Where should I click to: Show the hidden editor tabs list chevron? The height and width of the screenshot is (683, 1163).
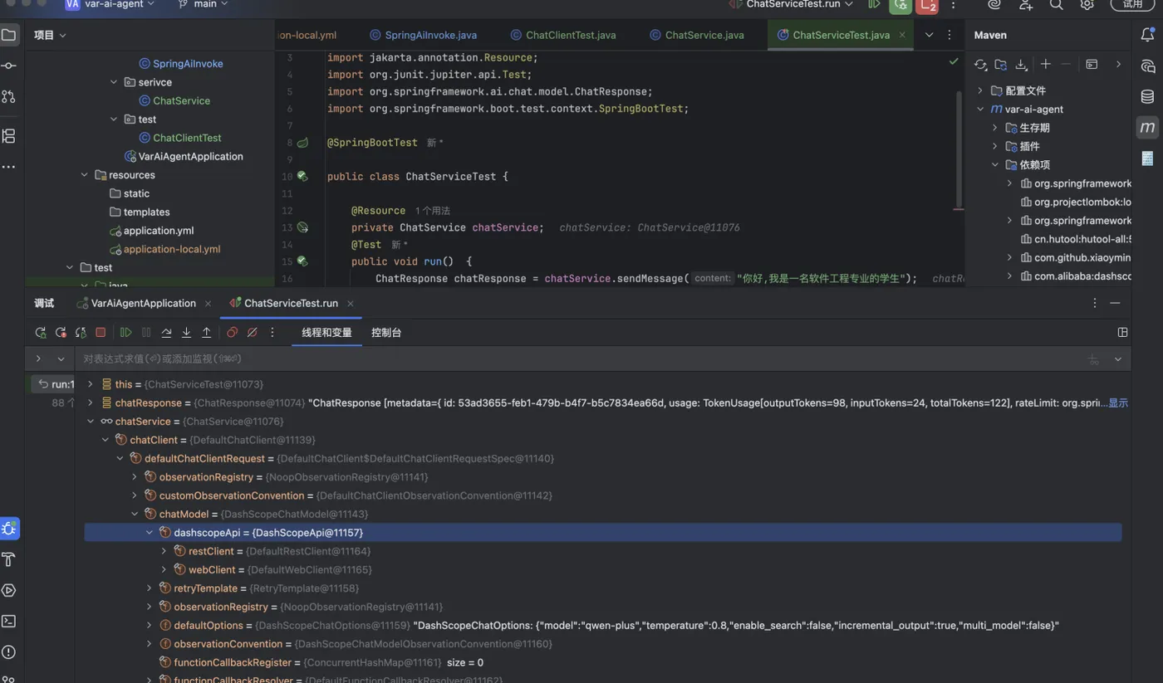[x=929, y=35]
